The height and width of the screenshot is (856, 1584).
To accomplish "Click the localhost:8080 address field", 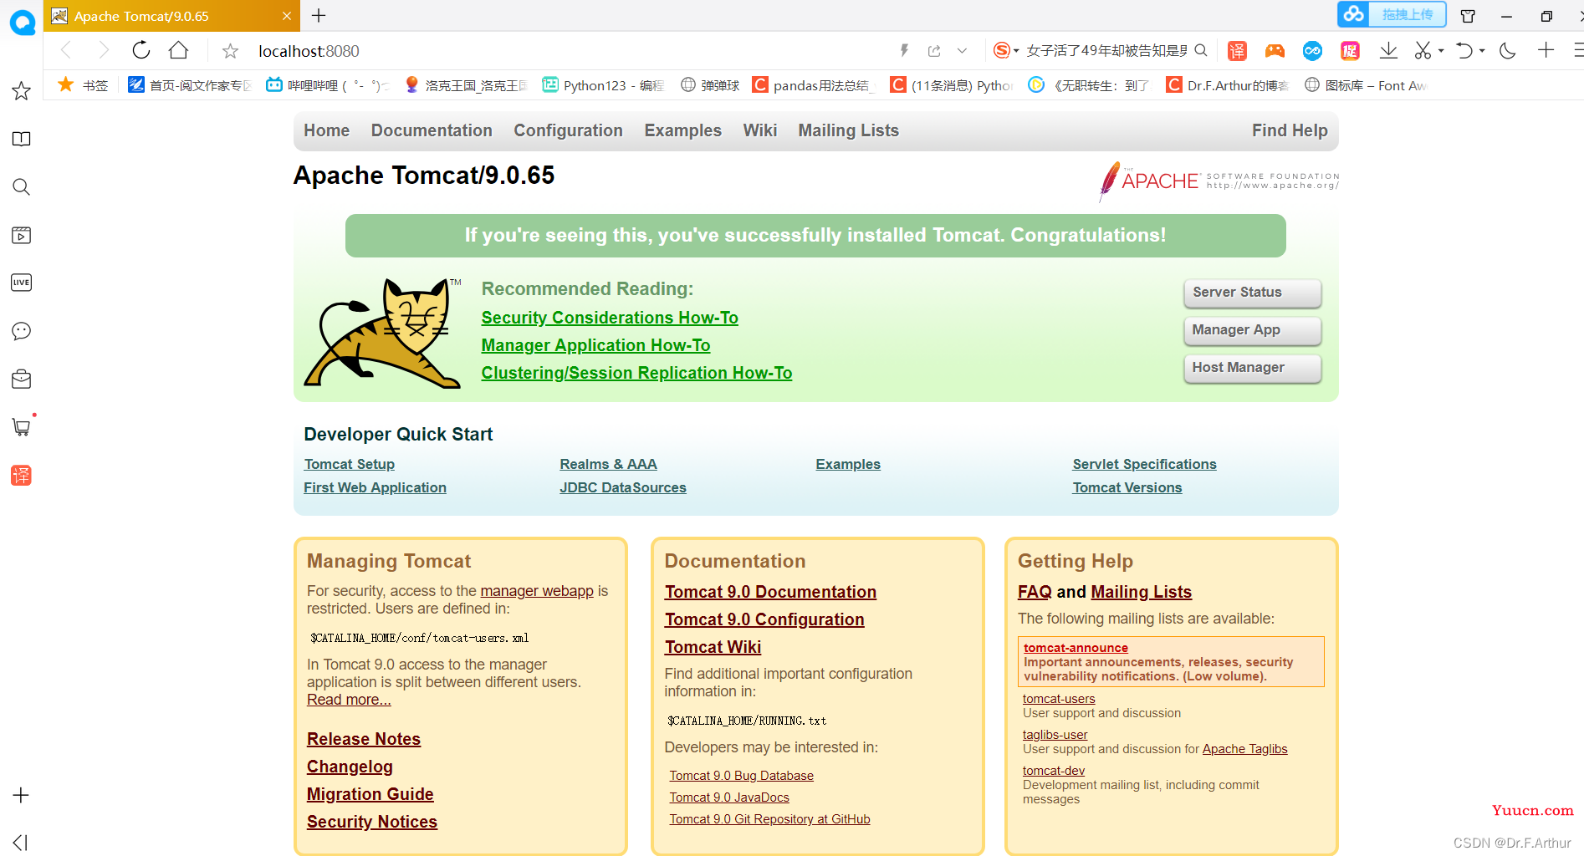I will pyautogui.click(x=569, y=51).
